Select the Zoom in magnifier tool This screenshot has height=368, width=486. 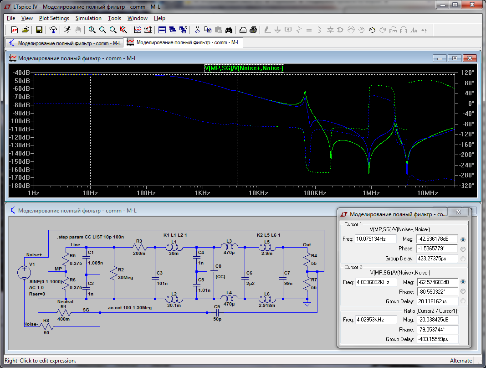tap(92, 30)
